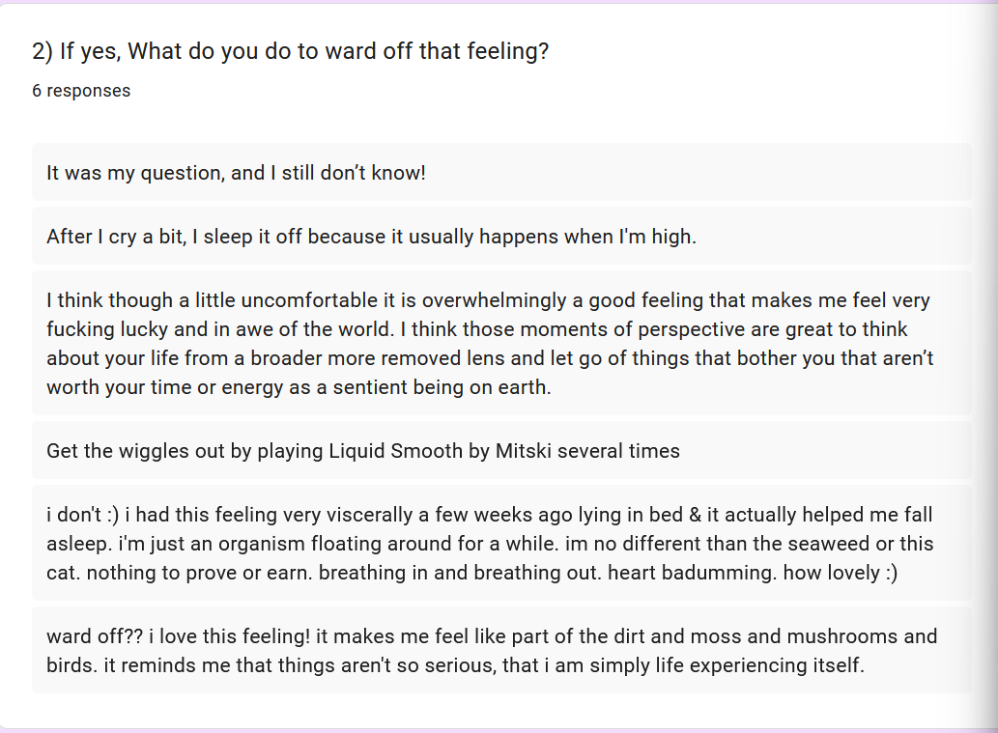Click the question title about warding off that feeling
Image resolution: width=998 pixels, height=733 pixels.
click(290, 51)
